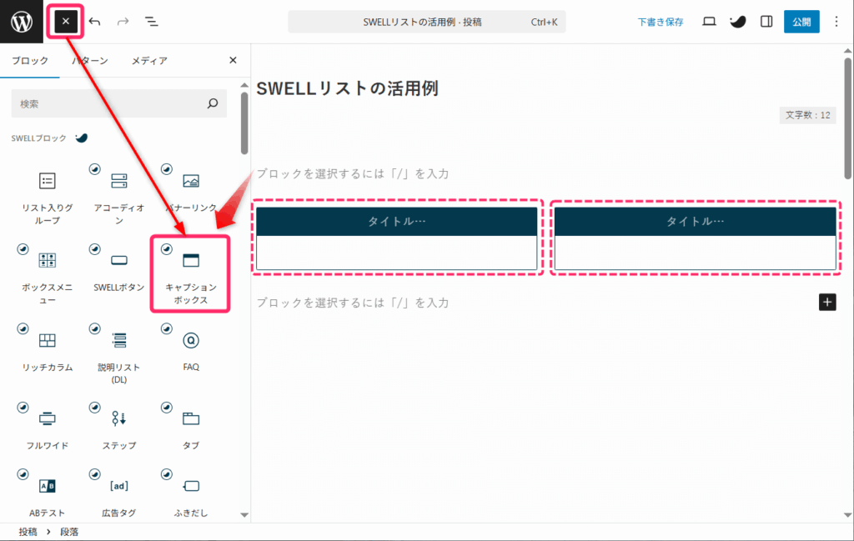Publish the post with 公開
Image resolution: width=854 pixels, height=541 pixels.
[x=801, y=22]
